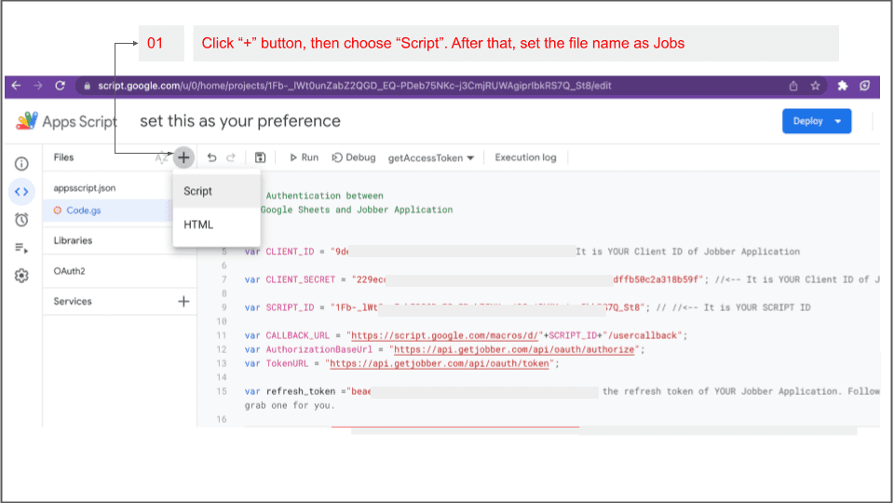Screen dimensions: 894x503
Task: Click the browser reload icon
Action: pyautogui.click(x=61, y=86)
